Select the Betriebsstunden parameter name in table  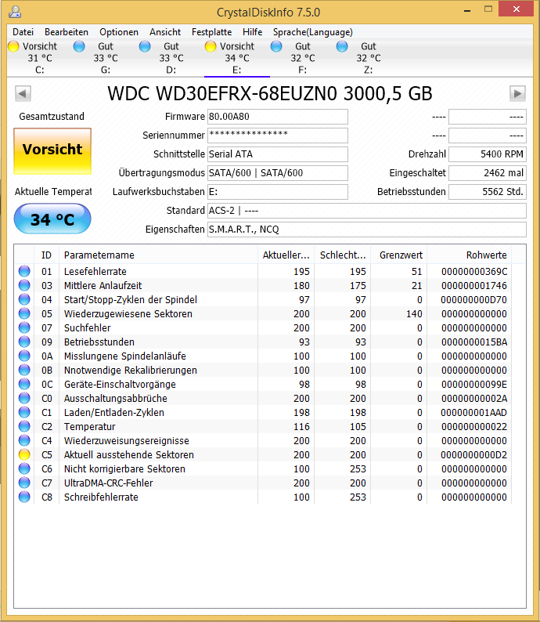click(99, 342)
